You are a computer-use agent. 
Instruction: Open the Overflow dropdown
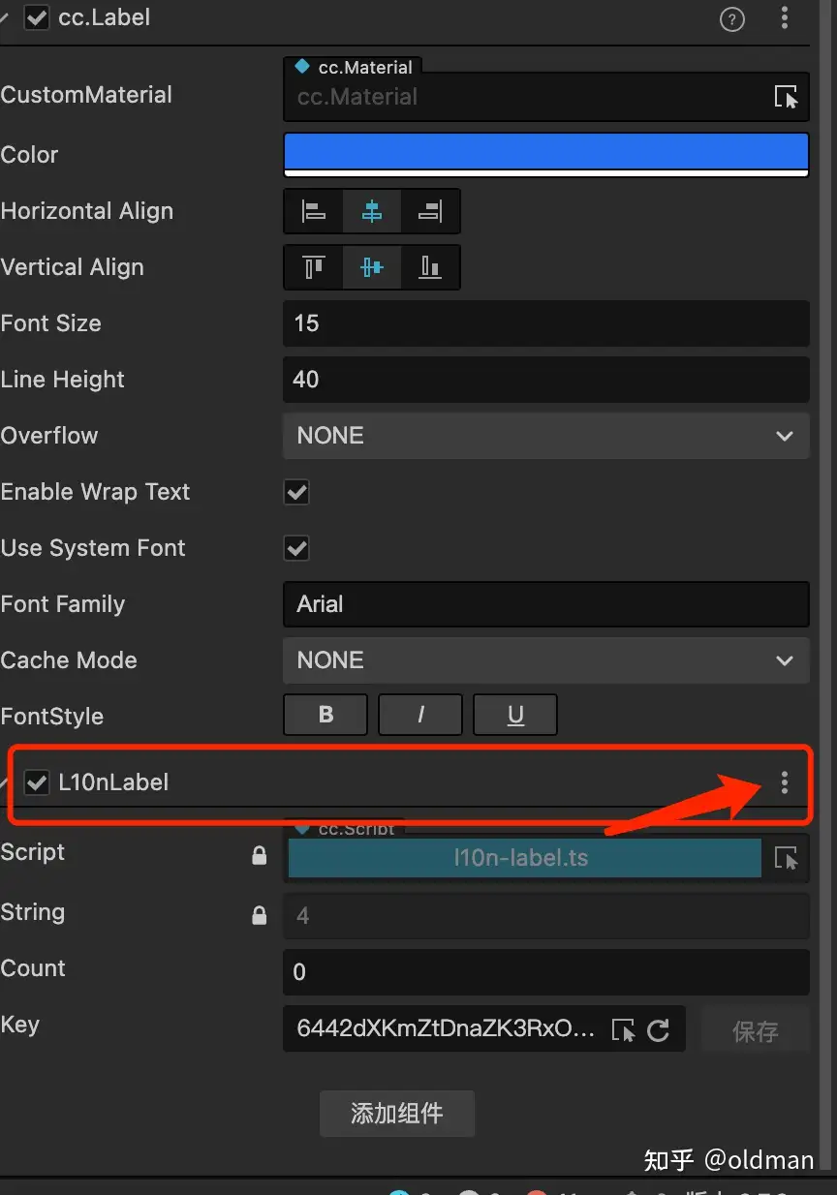click(x=545, y=436)
